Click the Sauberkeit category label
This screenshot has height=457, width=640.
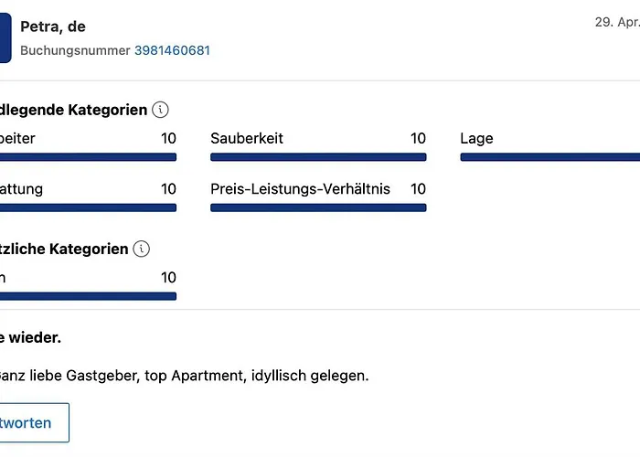[x=247, y=139]
